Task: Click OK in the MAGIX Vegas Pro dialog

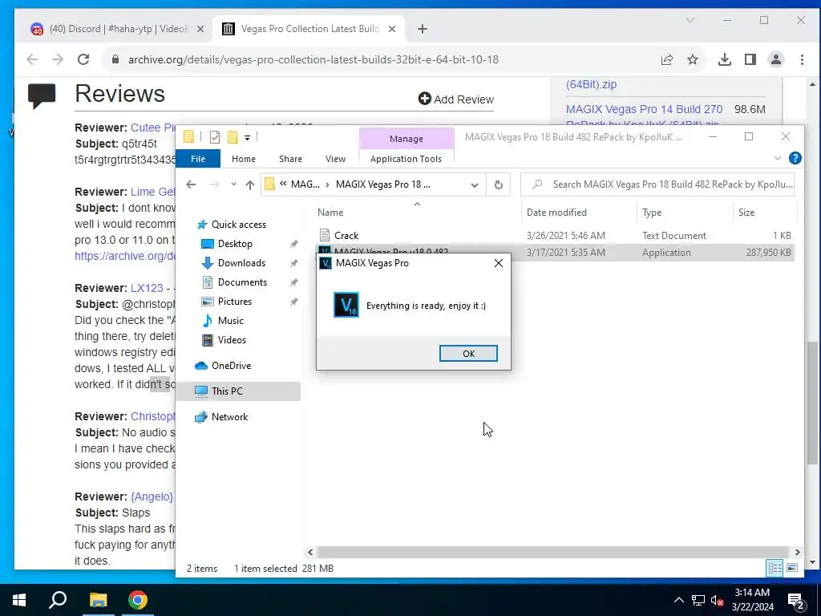Action: tap(468, 354)
